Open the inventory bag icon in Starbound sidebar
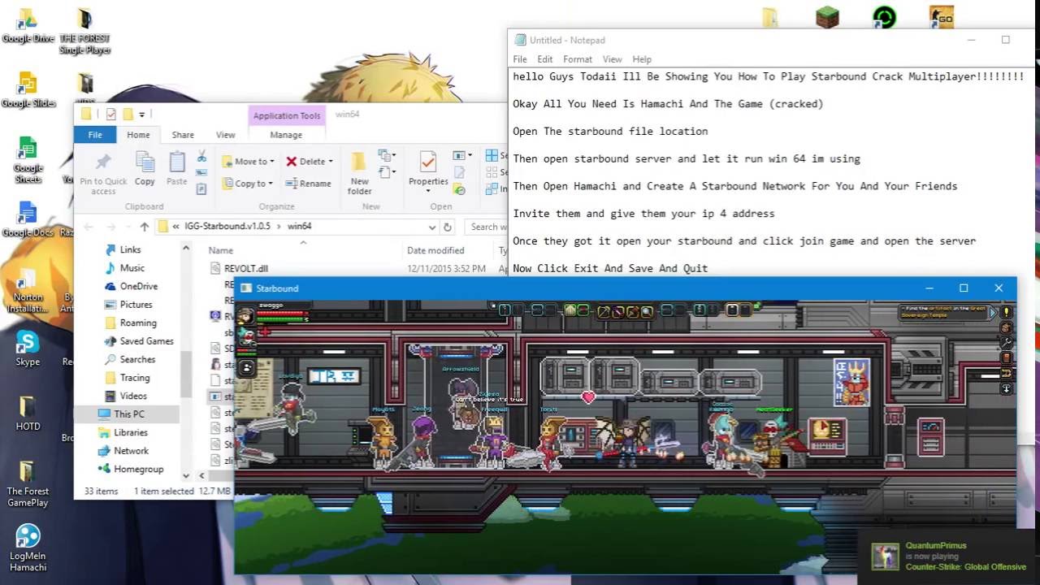The height and width of the screenshot is (585, 1040). tap(1006, 327)
